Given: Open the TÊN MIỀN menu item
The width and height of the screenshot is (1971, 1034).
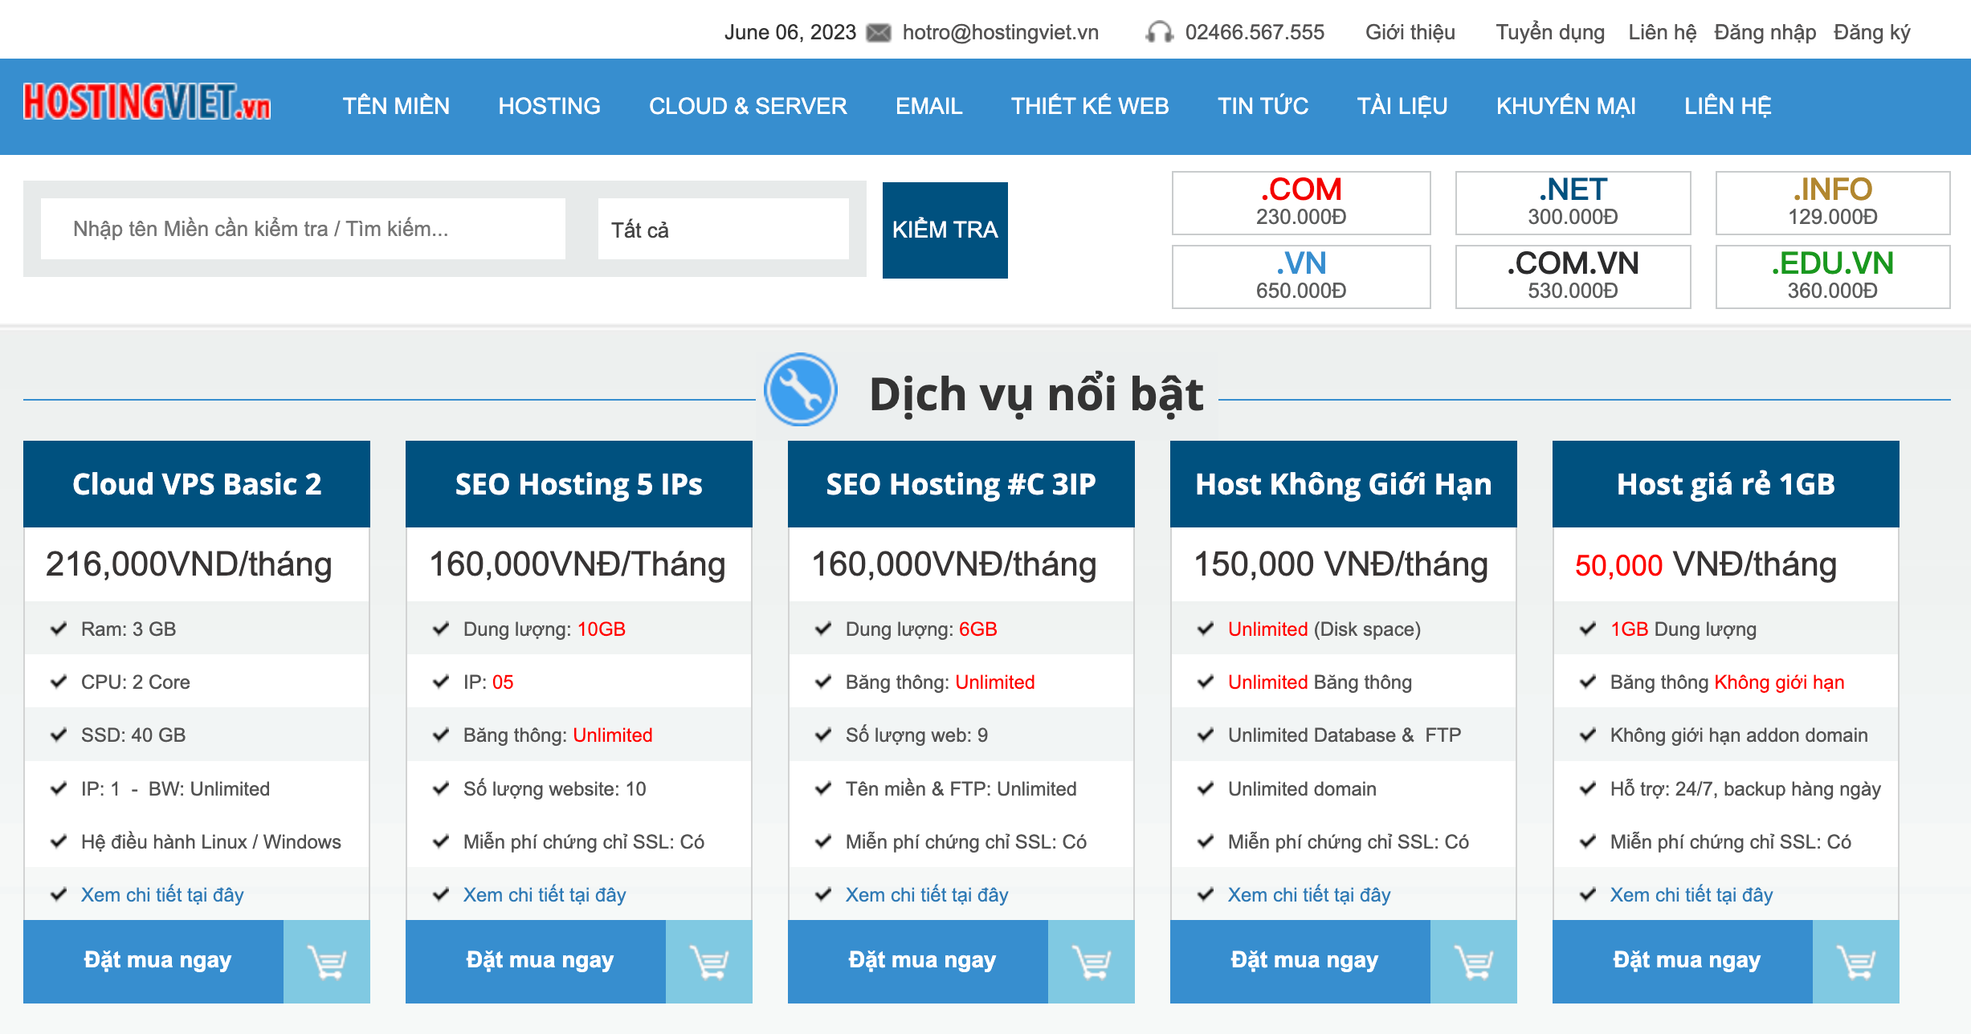Looking at the screenshot, I should 397,105.
